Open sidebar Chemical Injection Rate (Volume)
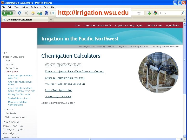Screen dimensions: 187x140 coord(20,77)
